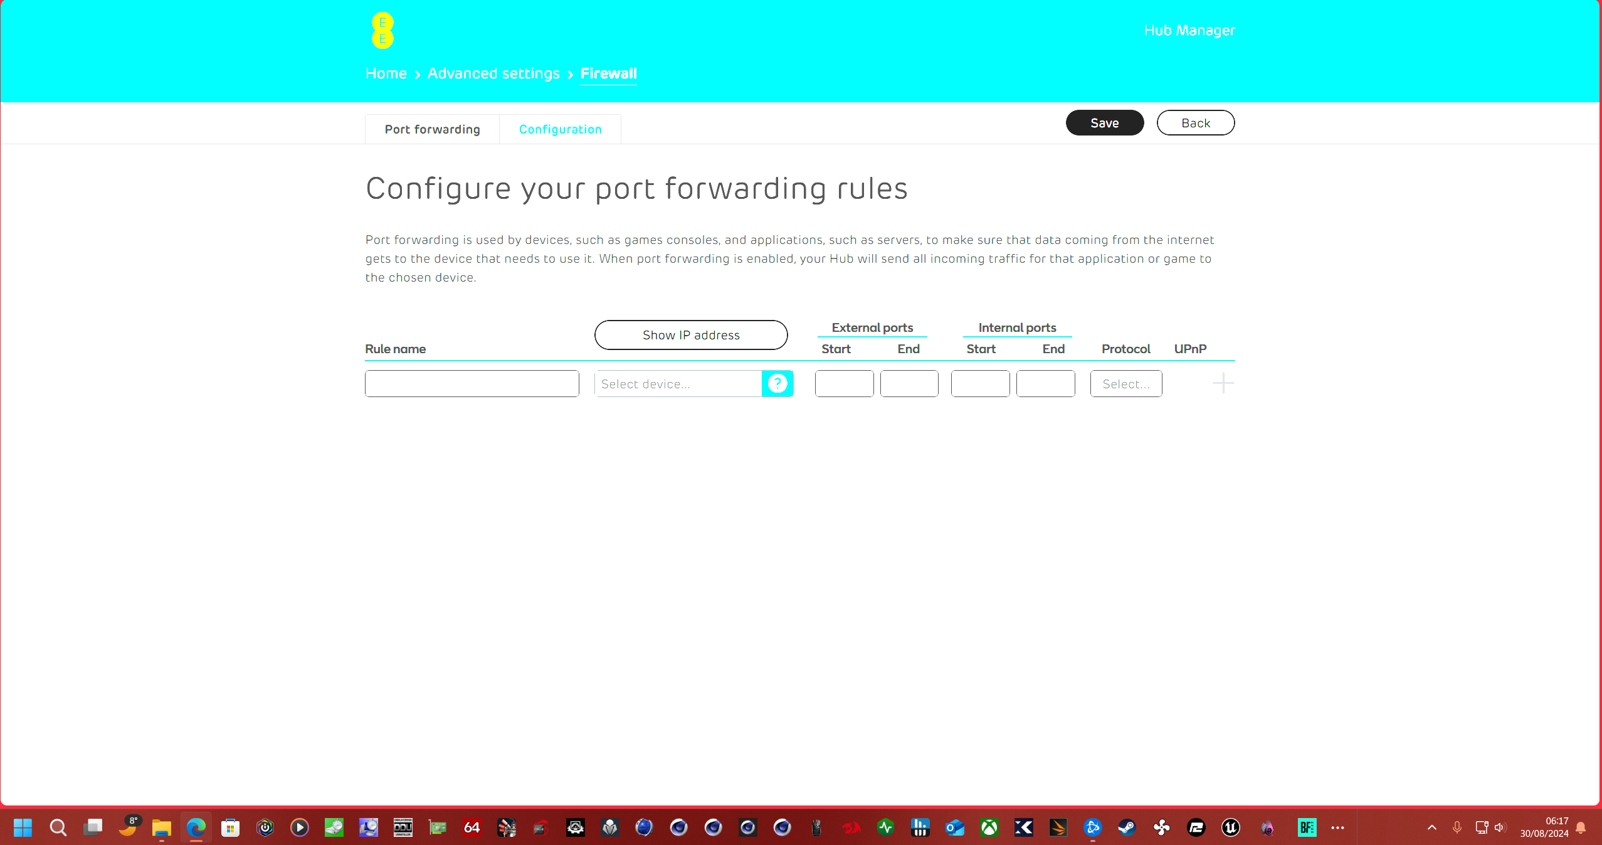Click the Steam icon in taskbar

(1127, 828)
